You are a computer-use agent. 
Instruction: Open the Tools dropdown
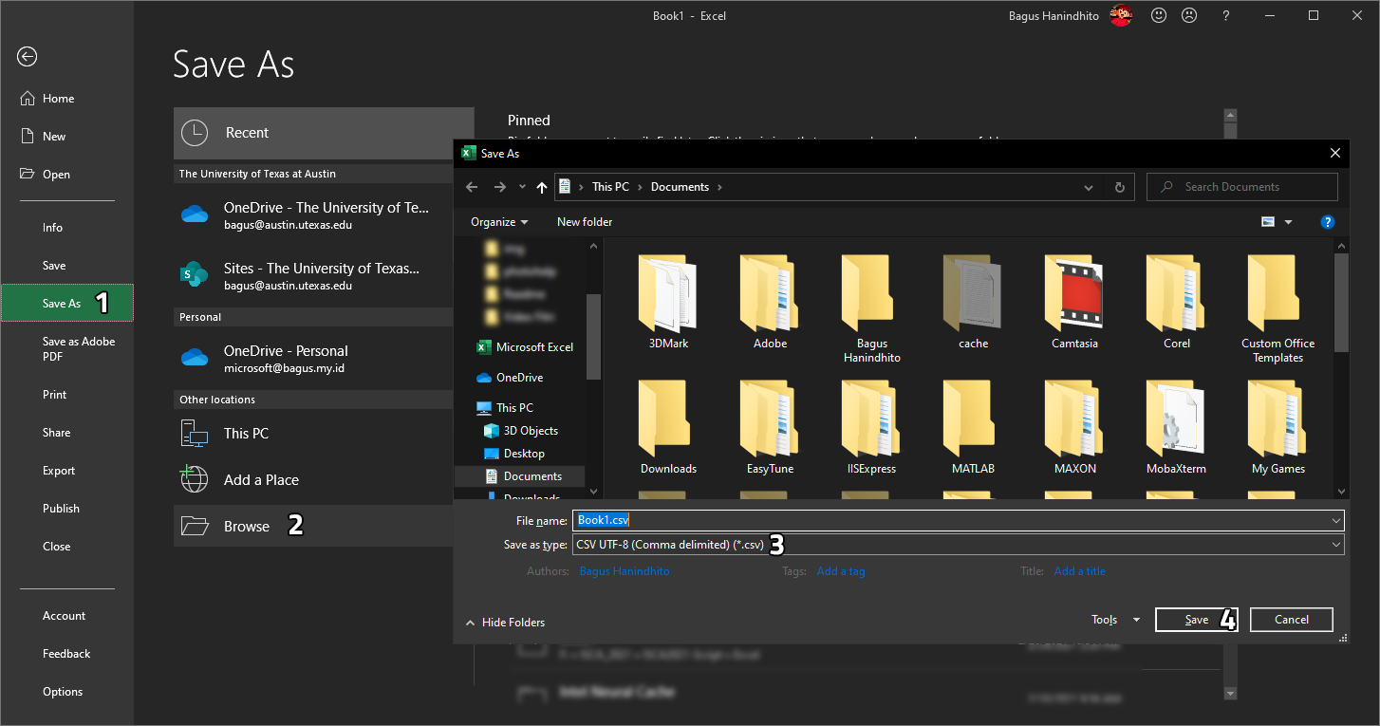[1116, 620]
